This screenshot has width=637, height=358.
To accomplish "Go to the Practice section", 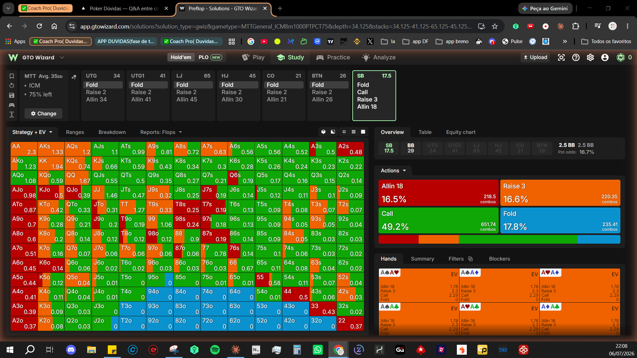I will [333, 57].
